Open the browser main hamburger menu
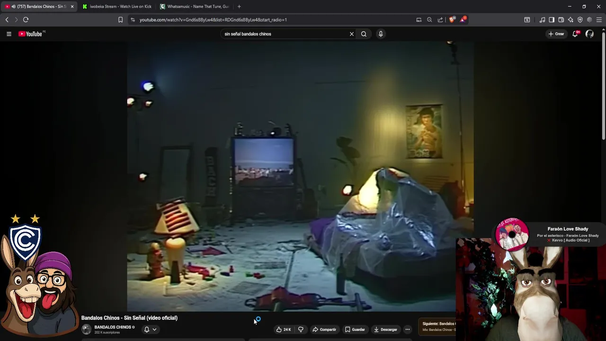This screenshot has width=606, height=341. 599,19
